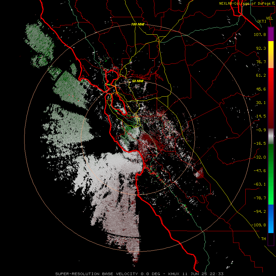Viewport: 276px width, 276px height.
Task: Click the SUPER-RESOLUTION BASE VELOCITY caption text
Action: click(97, 274)
